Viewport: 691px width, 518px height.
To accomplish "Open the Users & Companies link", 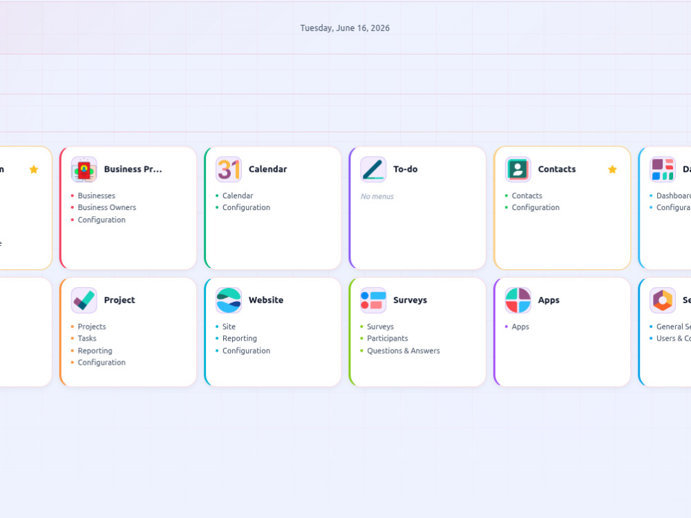I will pos(673,338).
